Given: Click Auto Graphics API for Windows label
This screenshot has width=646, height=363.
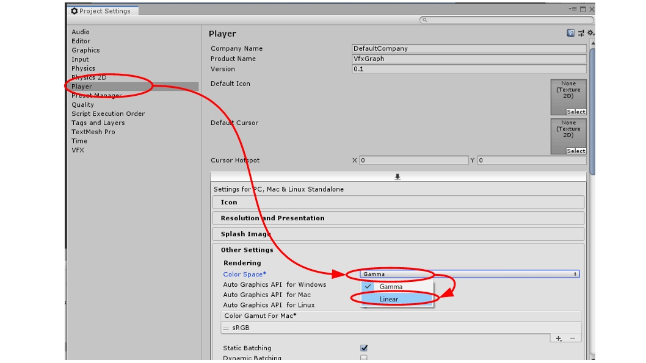Looking at the screenshot, I should click(x=274, y=284).
